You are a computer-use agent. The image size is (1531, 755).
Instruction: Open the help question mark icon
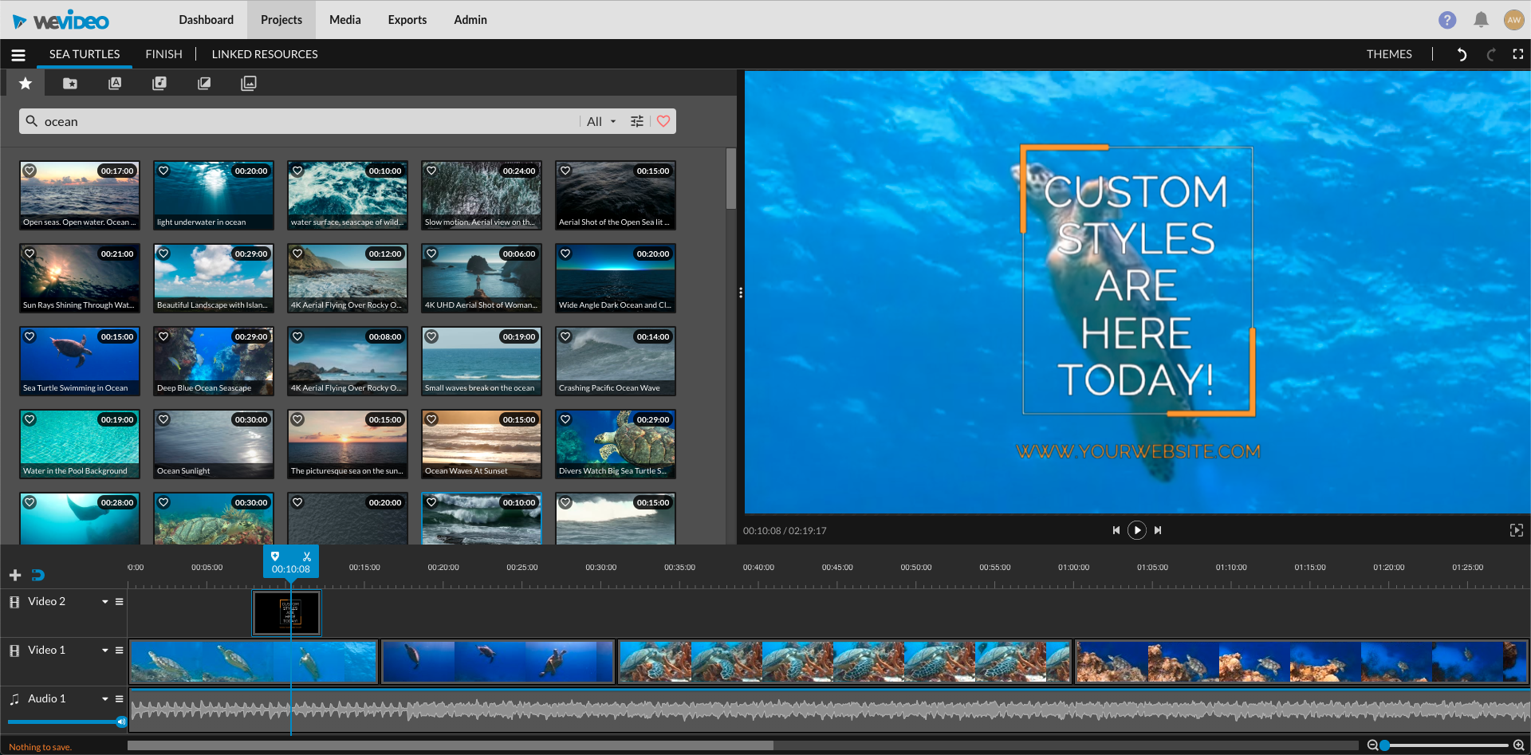click(1447, 20)
